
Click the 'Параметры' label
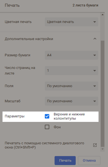click(14, 116)
